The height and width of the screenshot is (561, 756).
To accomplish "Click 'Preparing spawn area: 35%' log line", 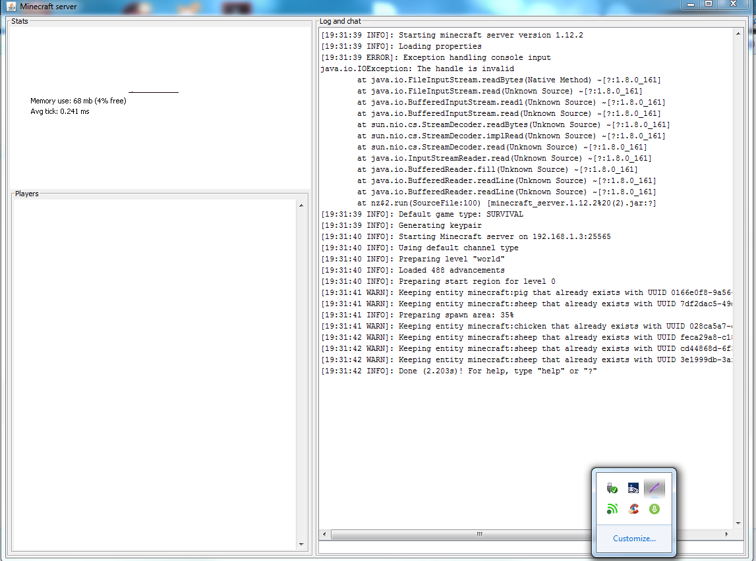I will (417, 315).
